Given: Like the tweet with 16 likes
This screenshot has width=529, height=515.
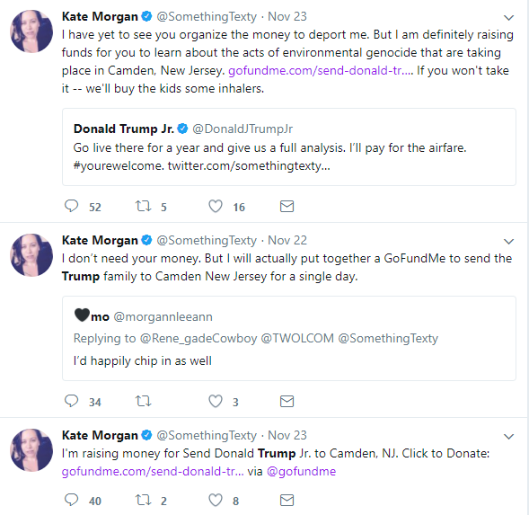Looking at the screenshot, I should click(x=216, y=206).
